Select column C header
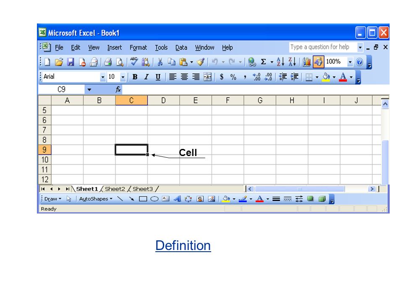 coord(131,100)
